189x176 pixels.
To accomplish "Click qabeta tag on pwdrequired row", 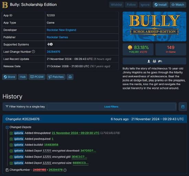I will click(x=19, y=139).
